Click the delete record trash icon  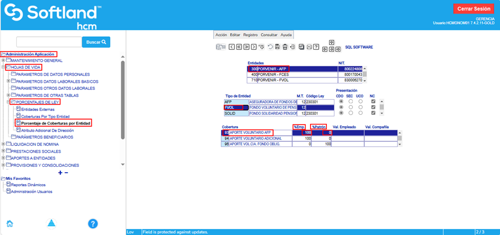(285, 47)
